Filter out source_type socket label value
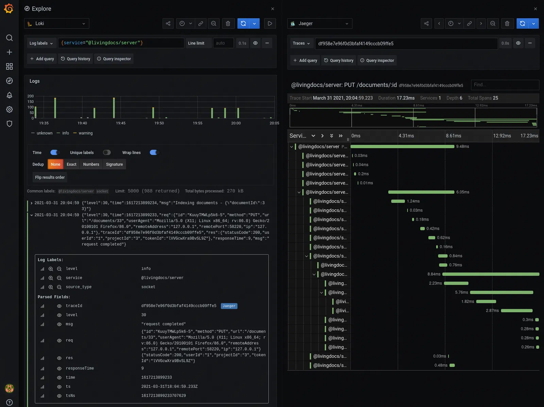Image resolution: width=544 pixels, height=407 pixels. pos(59,287)
